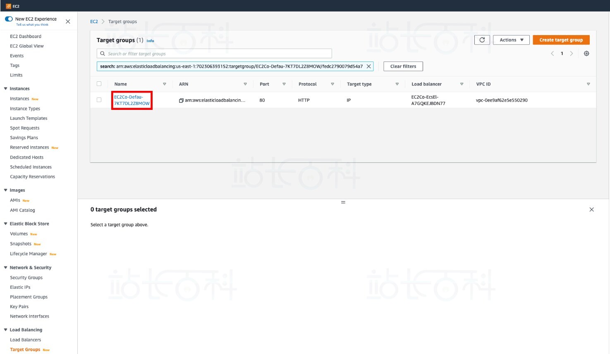Click the EC2 service icon in header
The width and height of the screenshot is (610, 354).
tap(8, 6)
